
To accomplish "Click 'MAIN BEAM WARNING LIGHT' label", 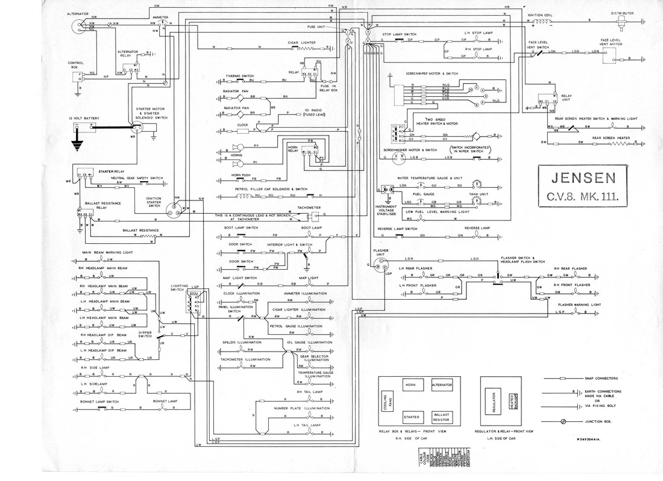I will click(107, 252).
